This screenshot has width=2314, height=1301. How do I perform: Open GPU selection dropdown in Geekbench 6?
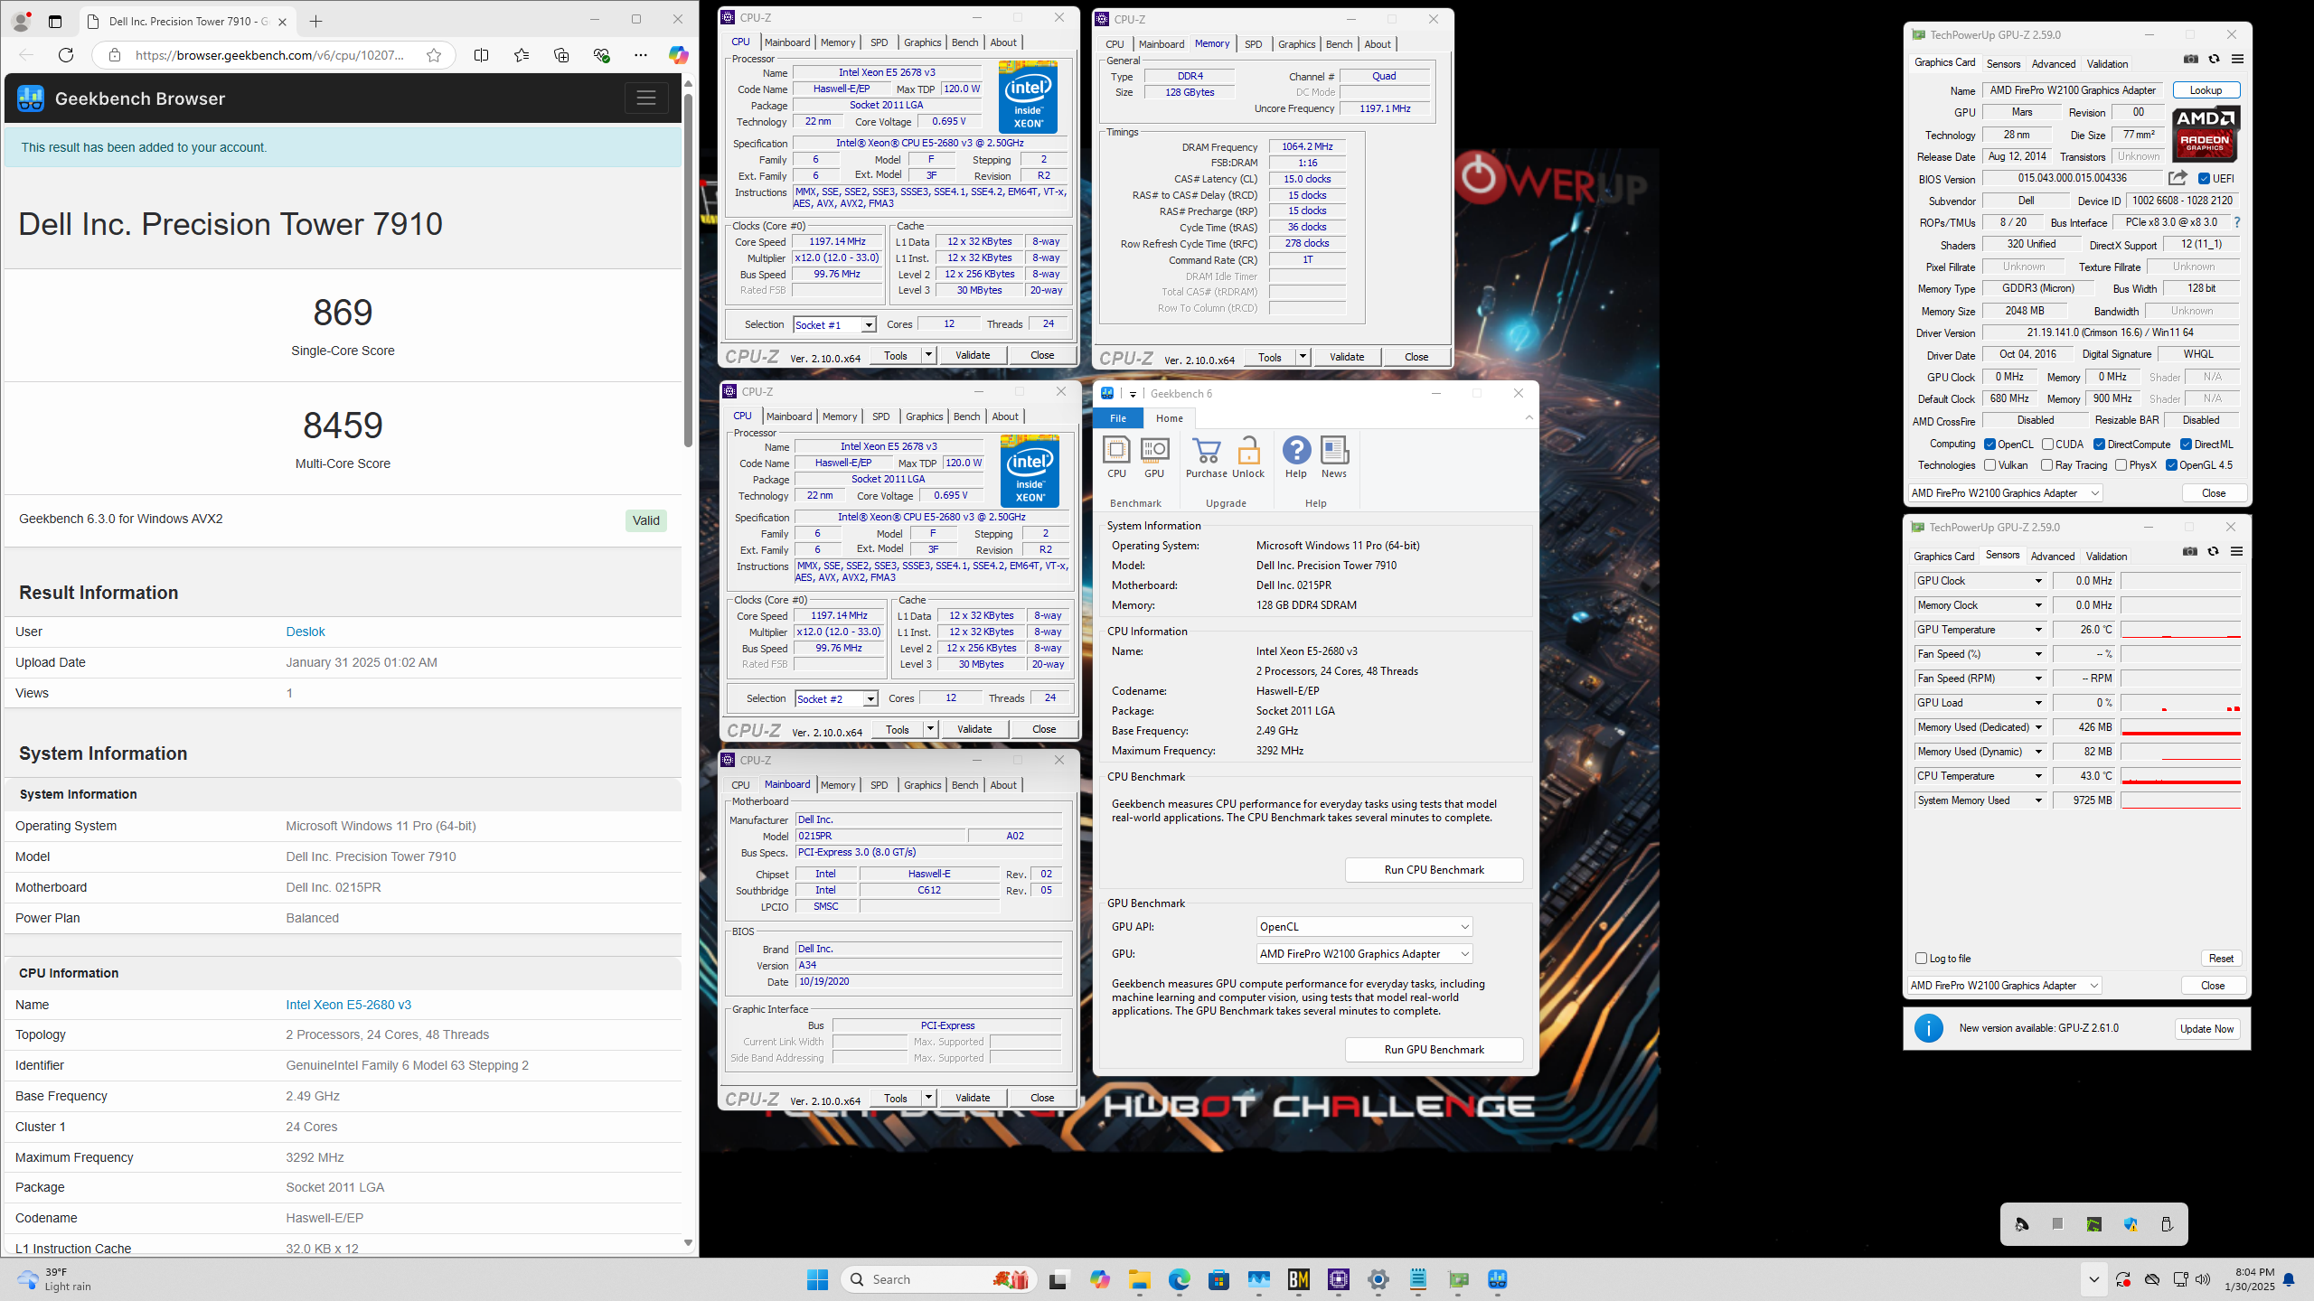pos(1364,954)
